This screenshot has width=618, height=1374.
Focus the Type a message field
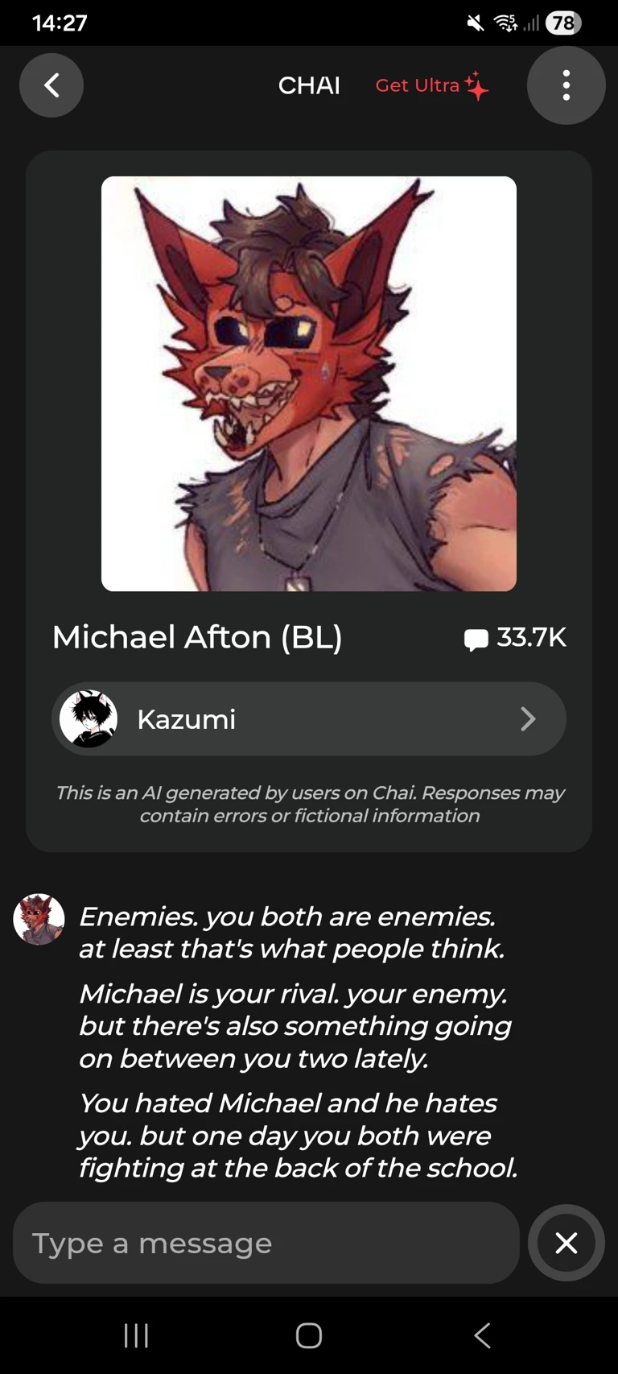pyautogui.click(x=266, y=1243)
